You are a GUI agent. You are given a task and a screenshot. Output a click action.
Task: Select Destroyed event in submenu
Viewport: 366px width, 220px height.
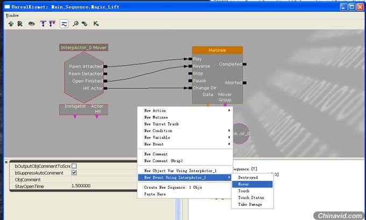tap(252, 178)
